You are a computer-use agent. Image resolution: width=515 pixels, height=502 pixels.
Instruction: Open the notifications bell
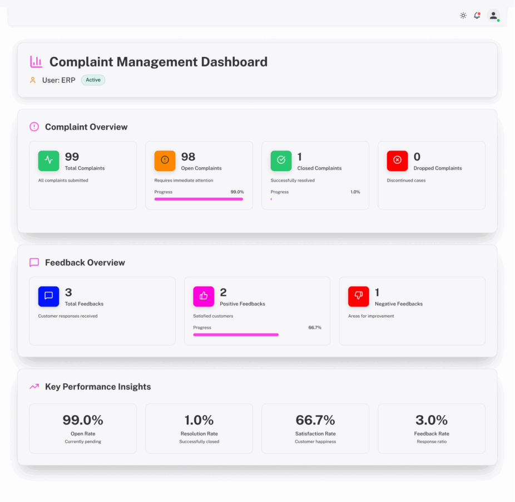477,16
